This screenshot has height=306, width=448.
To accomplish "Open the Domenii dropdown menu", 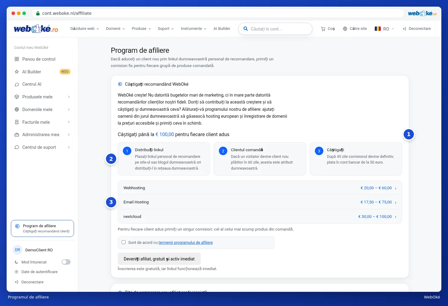I will (x=115, y=29).
